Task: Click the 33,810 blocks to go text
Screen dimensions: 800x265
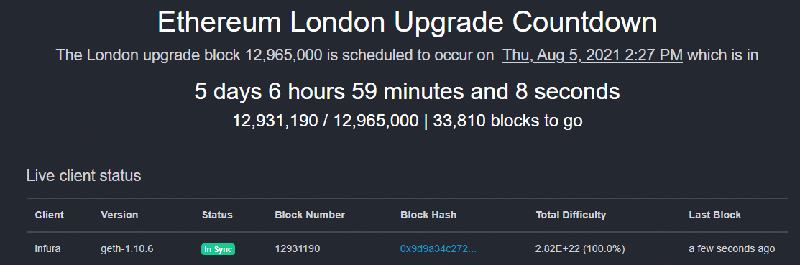Action: (x=509, y=121)
